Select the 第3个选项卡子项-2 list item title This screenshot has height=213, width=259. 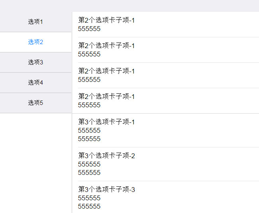click(x=106, y=156)
